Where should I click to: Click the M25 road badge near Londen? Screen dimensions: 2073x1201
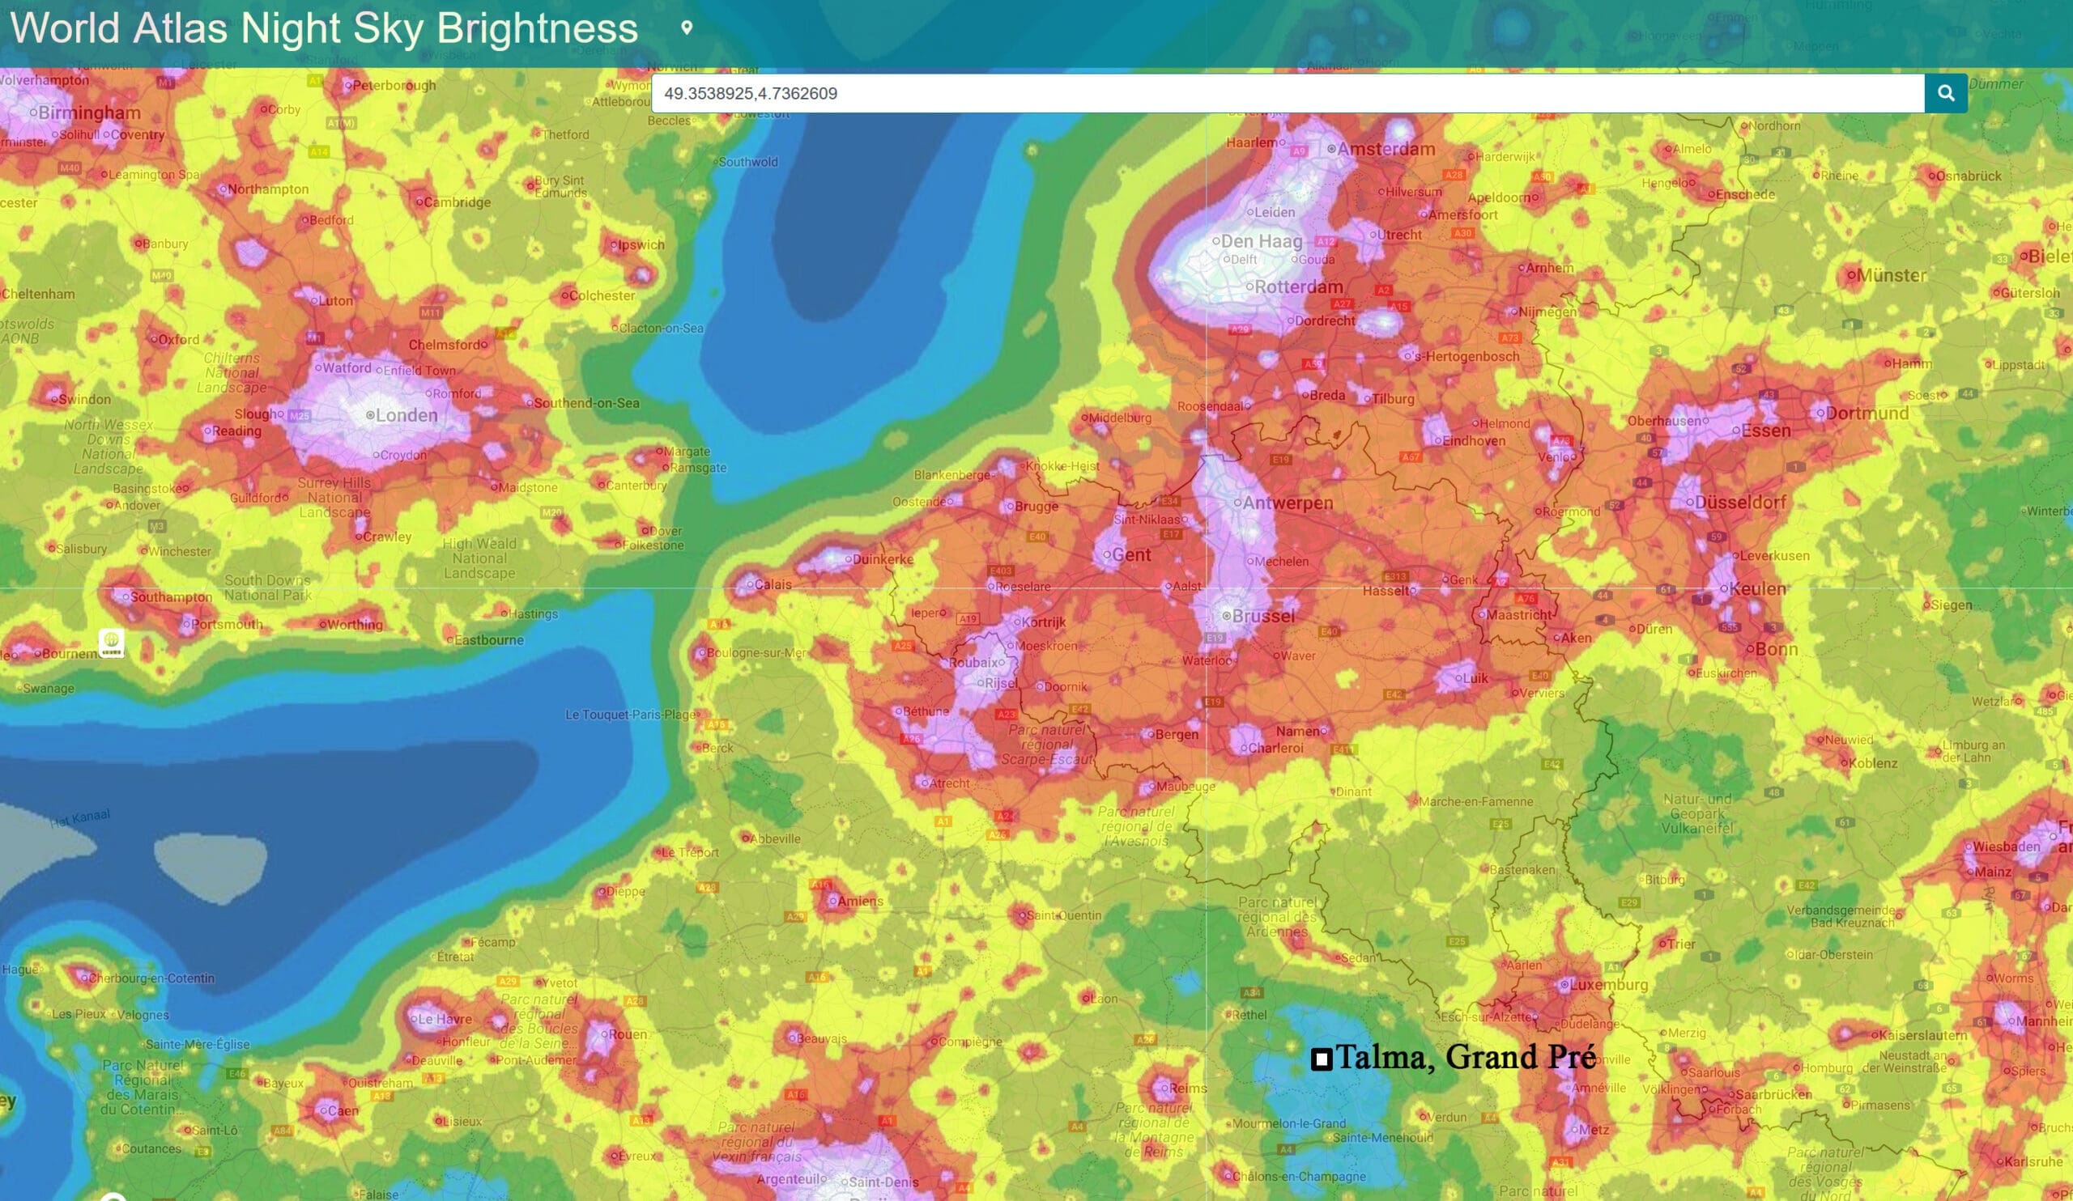pos(300,416)
